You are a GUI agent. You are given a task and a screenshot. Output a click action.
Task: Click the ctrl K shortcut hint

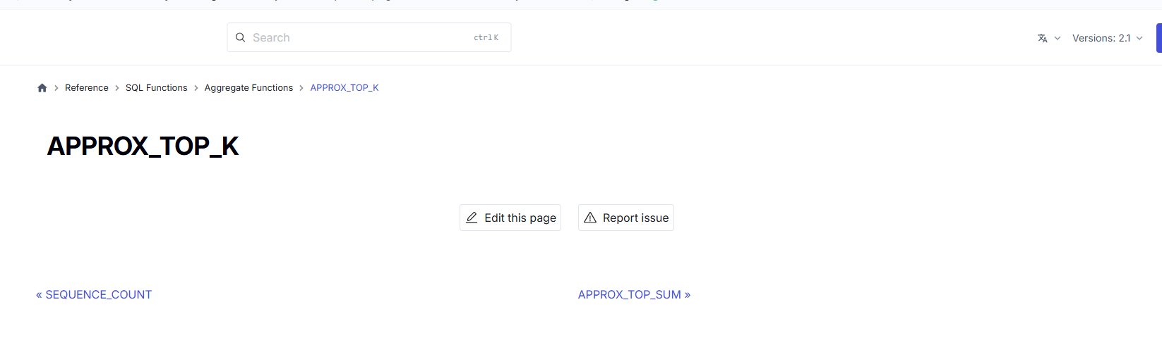(x=486, y=37)
